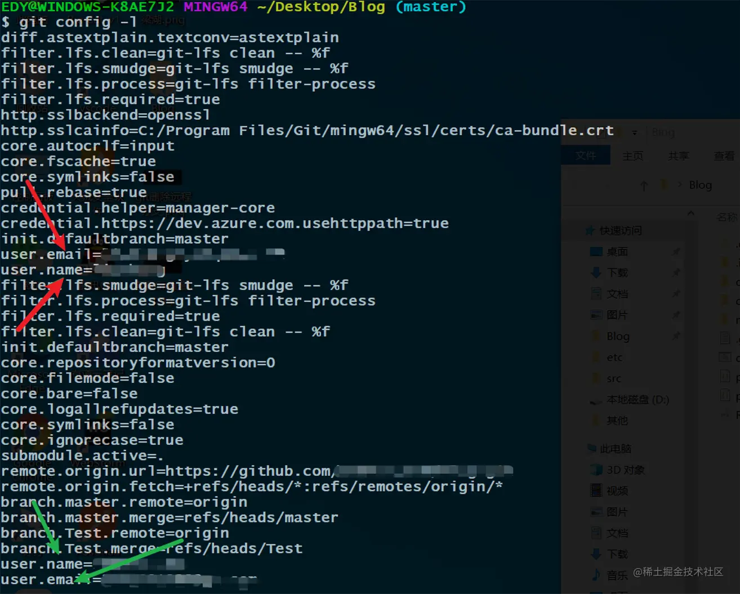Click the src folder icon
The height and width of the screenshot is (594, 740).
[x=596, y=378]
